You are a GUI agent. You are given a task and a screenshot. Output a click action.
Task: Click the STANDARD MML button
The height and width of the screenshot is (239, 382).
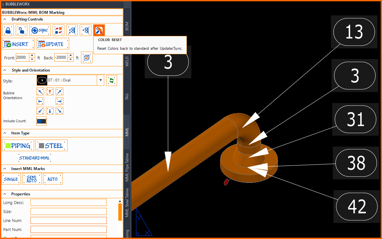pos(35,158)
